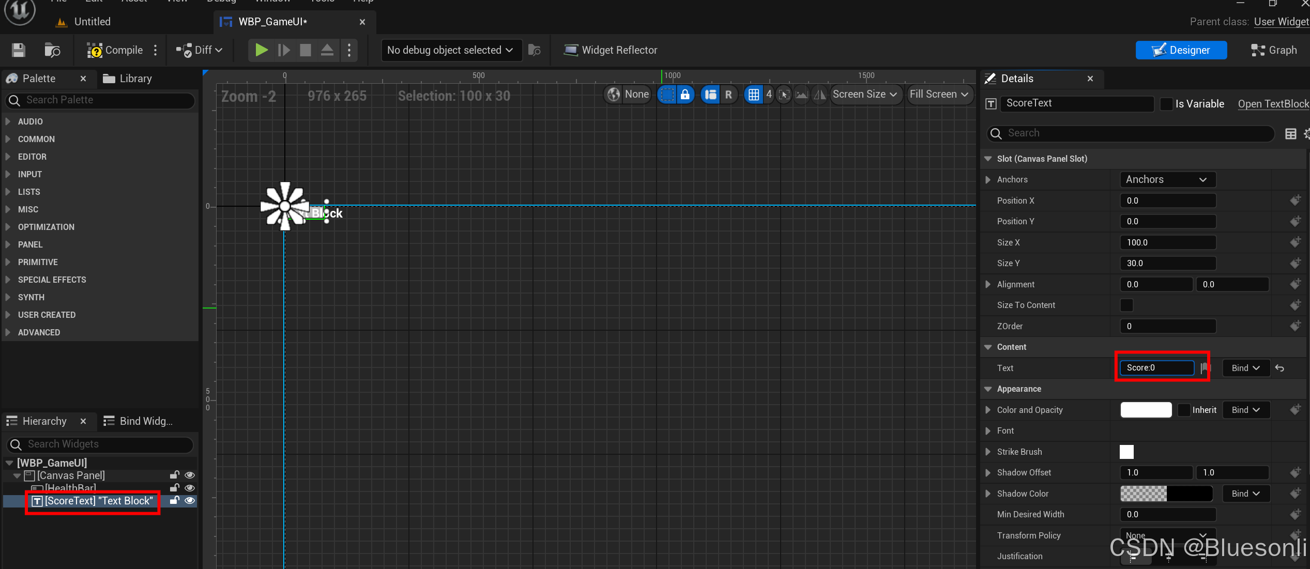This screenshot has height=569, width=1310.
Task: Open the Diff dropdown
Action: click(x=200, y=50)
